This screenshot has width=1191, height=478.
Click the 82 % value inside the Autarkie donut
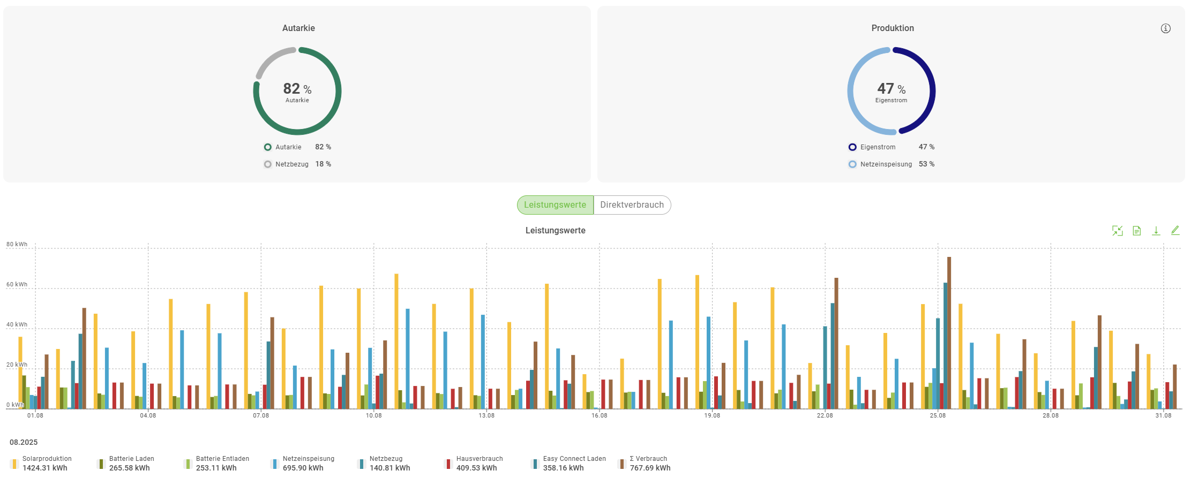pos(297,89)
